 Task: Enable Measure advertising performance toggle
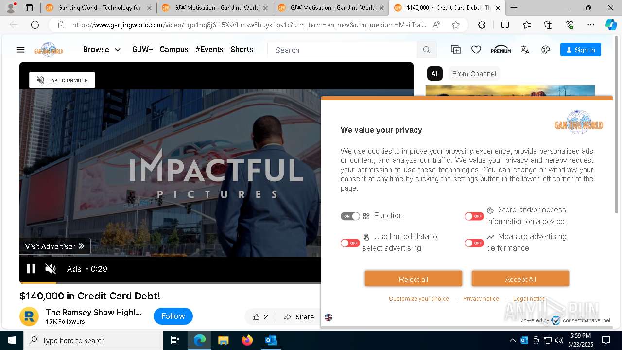pos(474,243)
